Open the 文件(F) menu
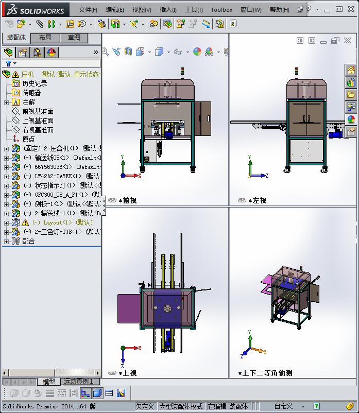Image resolution: width=359 pixels, height=413 pixels. [x=88, y=10]
